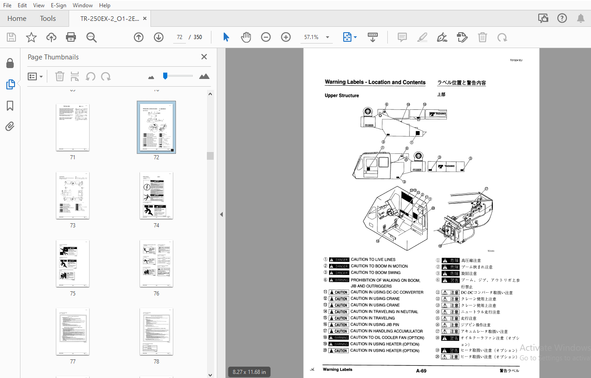Click the trash icon in main toolbar
The height and width of the screenshot is (378, 591).
[482, 37]
